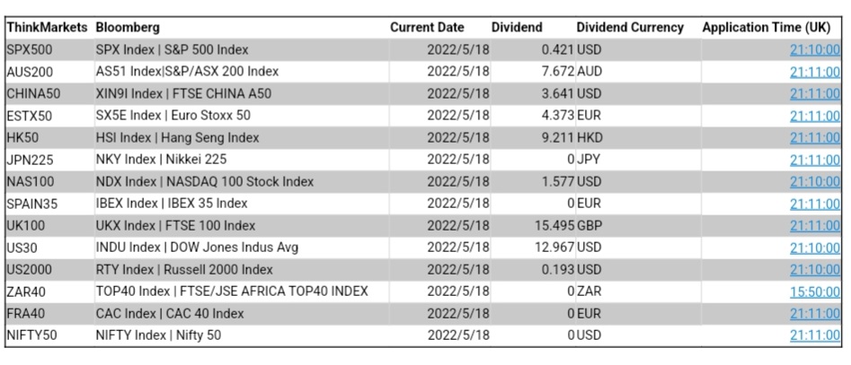851x365 pixels.
Task: Click the US2000 application time link
Action: (814, 270)
